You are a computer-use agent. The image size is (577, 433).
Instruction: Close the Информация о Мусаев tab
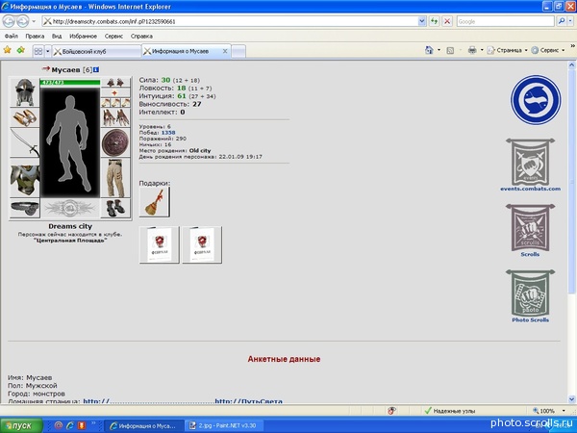pos(225,51)
